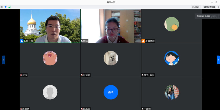The image size is (220, 110).
Task: Click 杨仕章's green active microphone icon
Action: [25, 41]
